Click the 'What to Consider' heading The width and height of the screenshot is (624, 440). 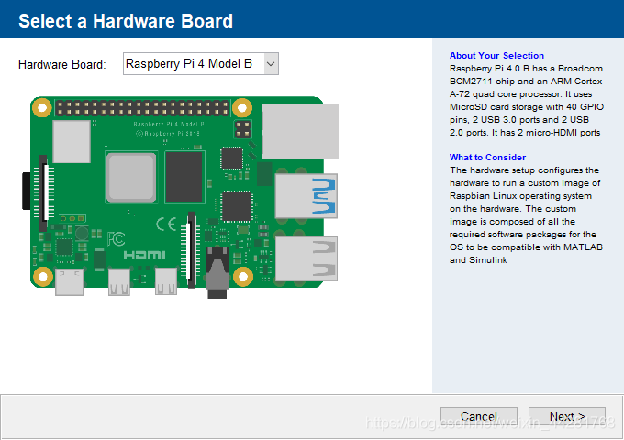[x=487, y=158]
